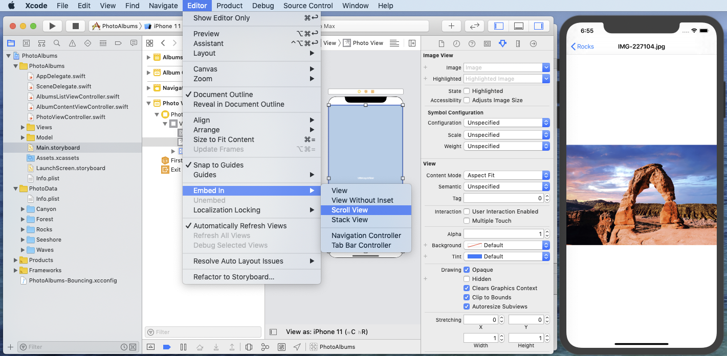This screenshot has width=727, height=356.
Task: Uncheck Clears Graphics Context
Action: pyautogui.click(x=467, y=288)
